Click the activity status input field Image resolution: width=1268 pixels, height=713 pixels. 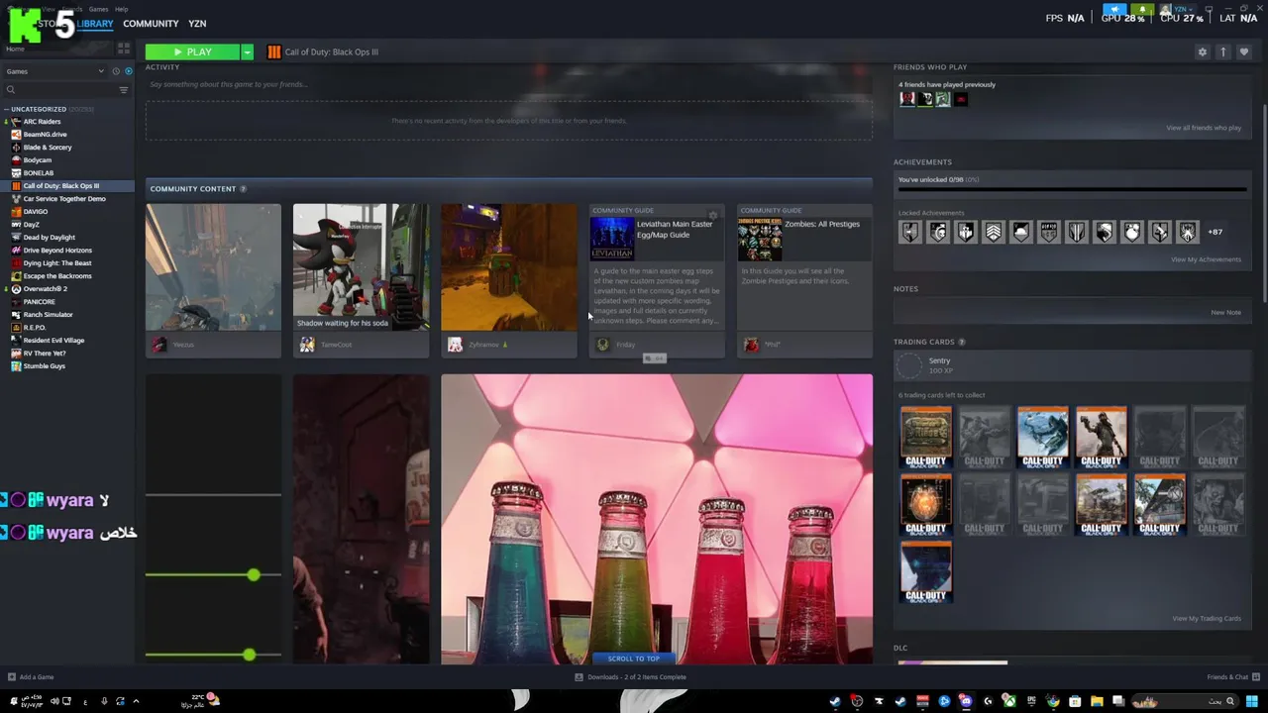point(508,84)
